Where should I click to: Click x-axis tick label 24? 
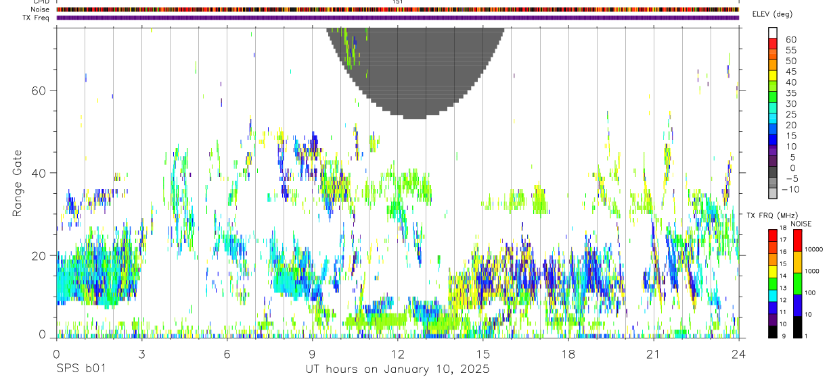738,353
